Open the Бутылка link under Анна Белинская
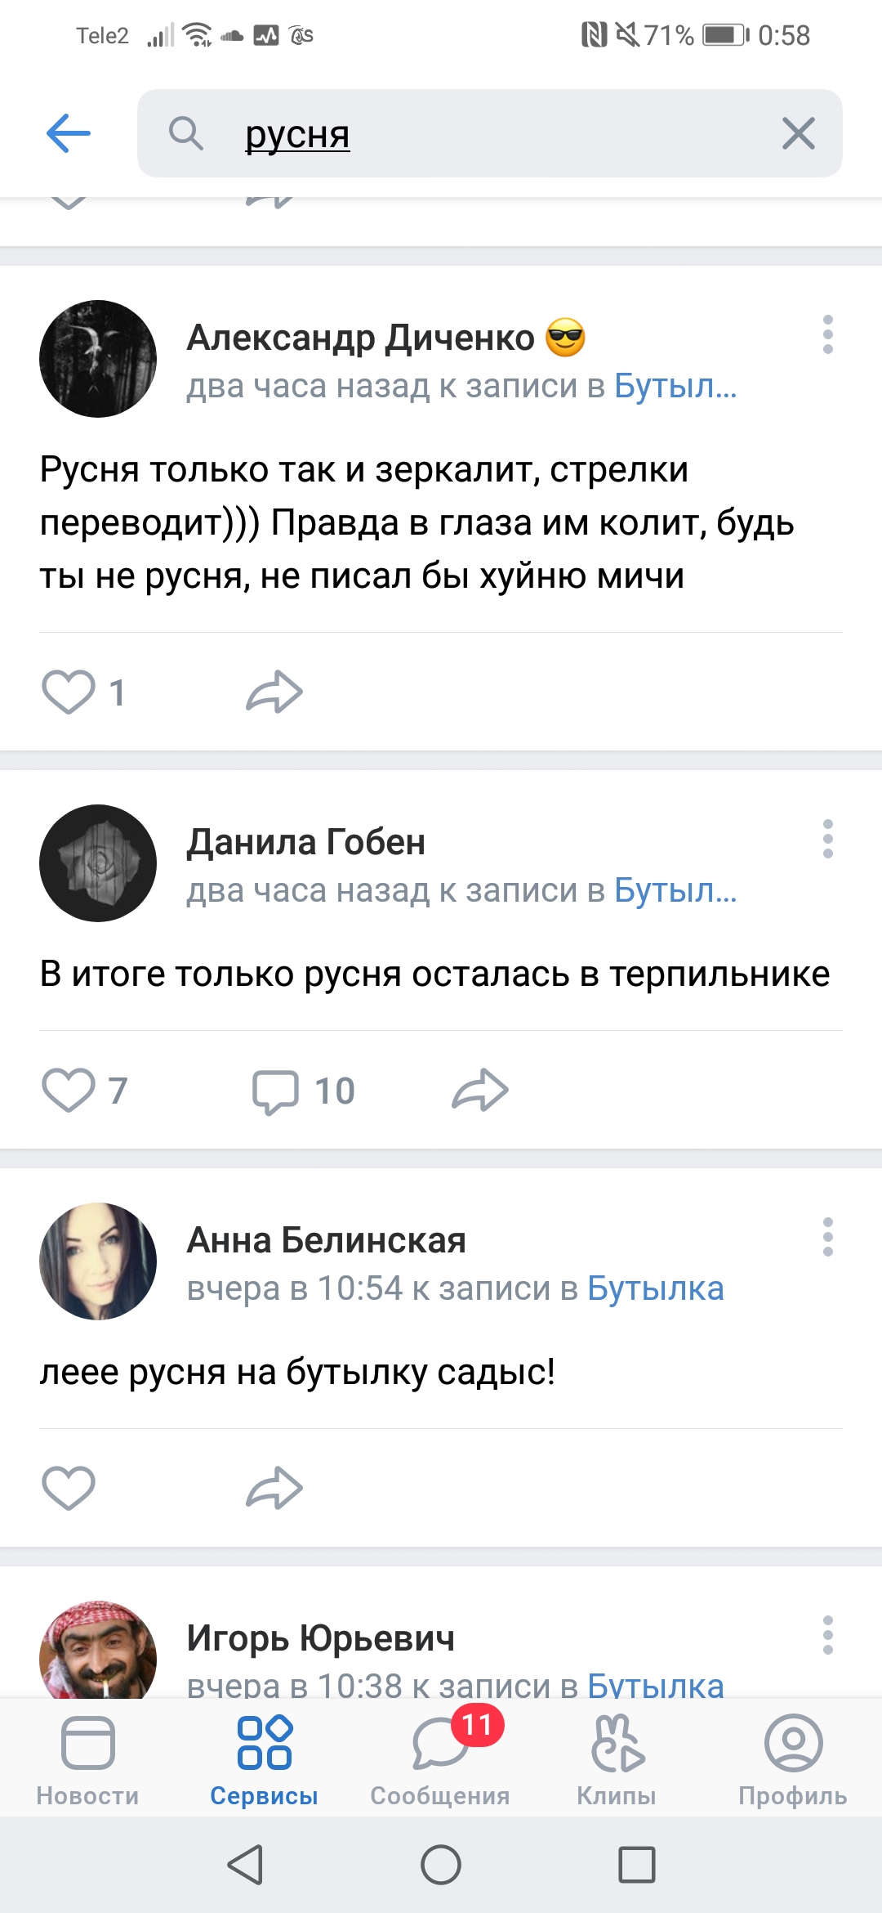The height and width of the screenshot is (1913, 882). 655,1288
